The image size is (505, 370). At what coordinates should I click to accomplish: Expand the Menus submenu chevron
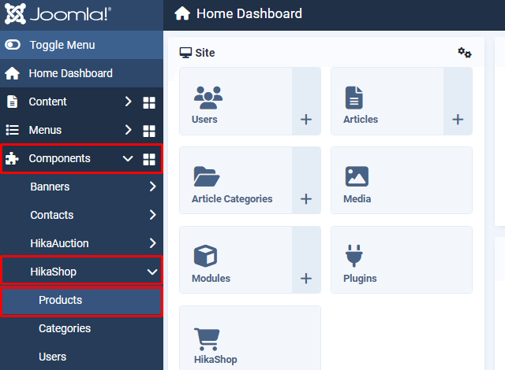[128, 130]
